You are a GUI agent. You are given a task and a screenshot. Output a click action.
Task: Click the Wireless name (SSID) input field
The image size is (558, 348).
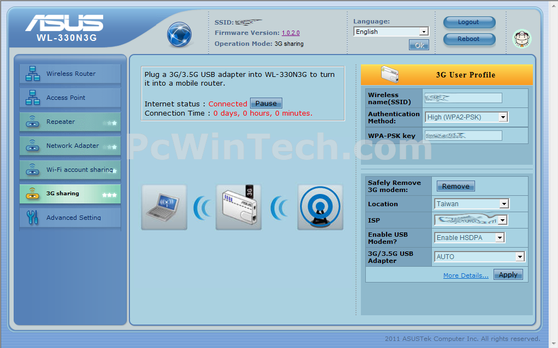pos(463,98)
